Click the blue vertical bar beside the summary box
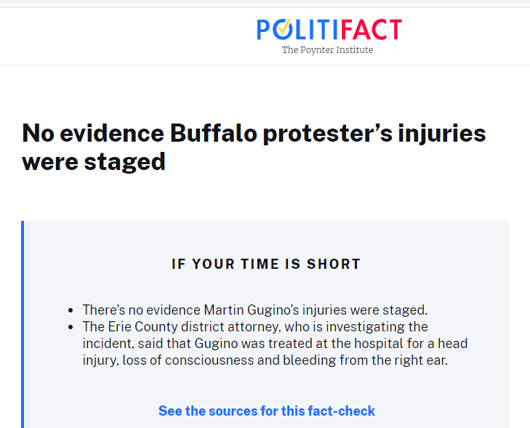The height and width of the screenshot is (428, 530). pos(23,324)
